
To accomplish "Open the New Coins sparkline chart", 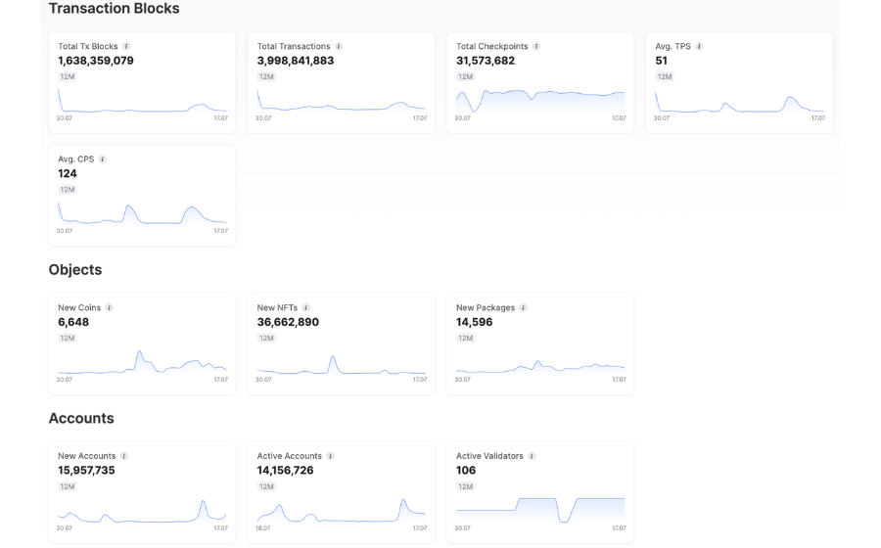I will tap(142, 362).
